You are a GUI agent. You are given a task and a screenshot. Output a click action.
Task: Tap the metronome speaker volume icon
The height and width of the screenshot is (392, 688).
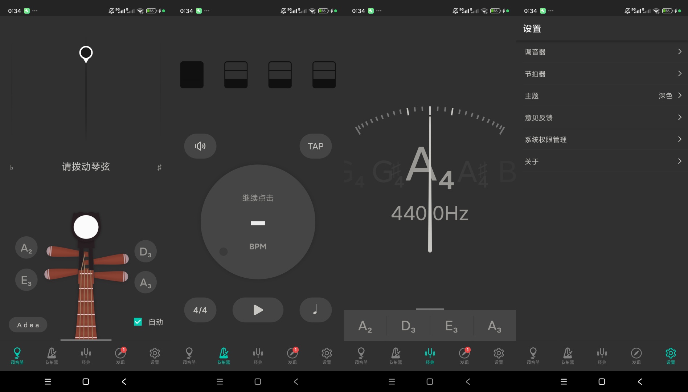click(x=200, y=146)
